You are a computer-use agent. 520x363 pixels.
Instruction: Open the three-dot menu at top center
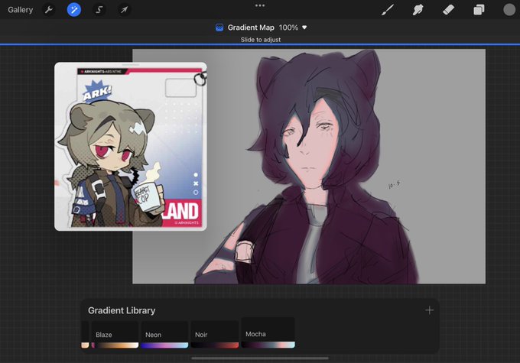(260, 5)
